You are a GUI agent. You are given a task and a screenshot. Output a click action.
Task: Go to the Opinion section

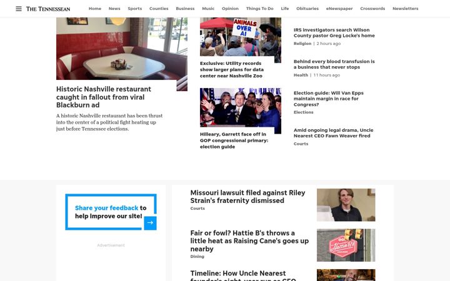tap(230, 9)
